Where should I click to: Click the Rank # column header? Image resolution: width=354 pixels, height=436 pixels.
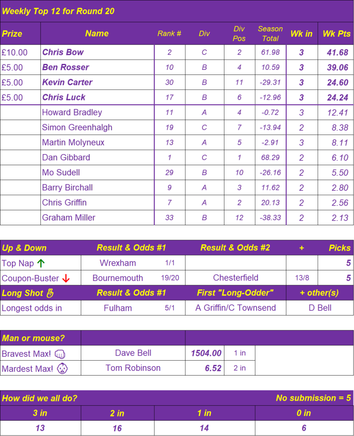[x=169, y=34]
